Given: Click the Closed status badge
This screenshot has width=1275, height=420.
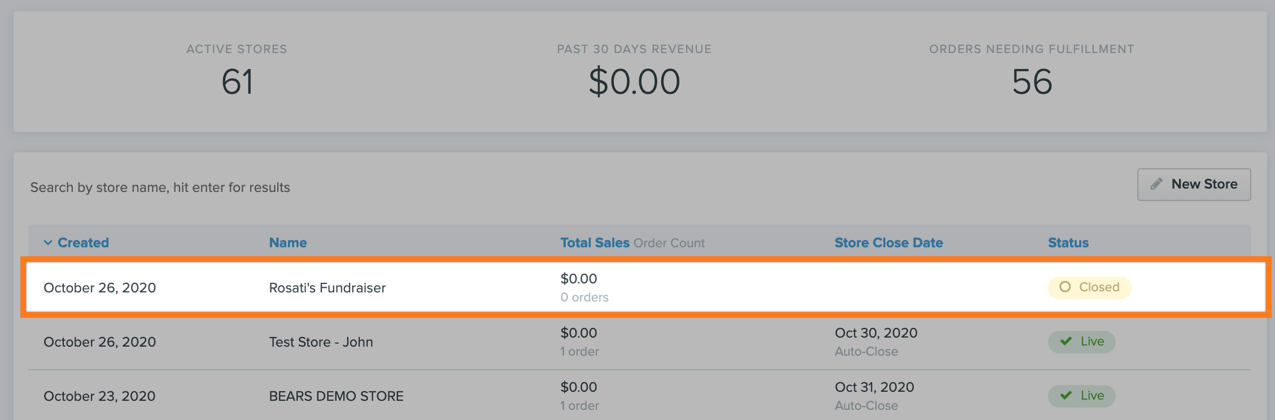Looking at the screenshot, I should click(x=1089, y=287).
